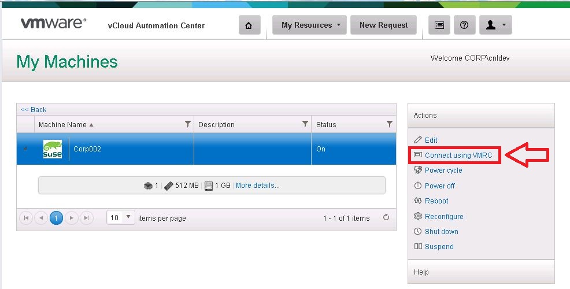
Task: Open items per page dropdown
Action: pyautogui.click(x=121, y=217)
